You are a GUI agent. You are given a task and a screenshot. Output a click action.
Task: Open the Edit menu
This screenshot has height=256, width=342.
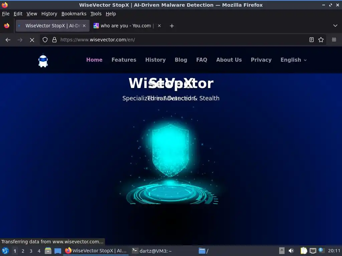tap(18, 14)
